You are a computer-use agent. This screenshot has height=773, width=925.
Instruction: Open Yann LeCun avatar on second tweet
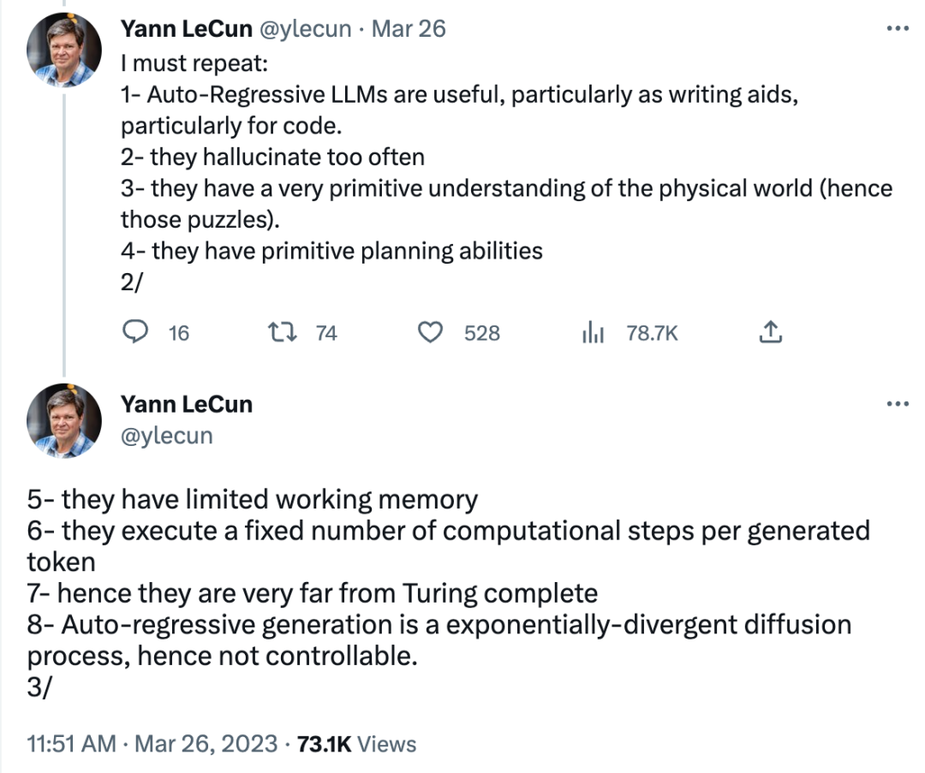pos(63,421)
